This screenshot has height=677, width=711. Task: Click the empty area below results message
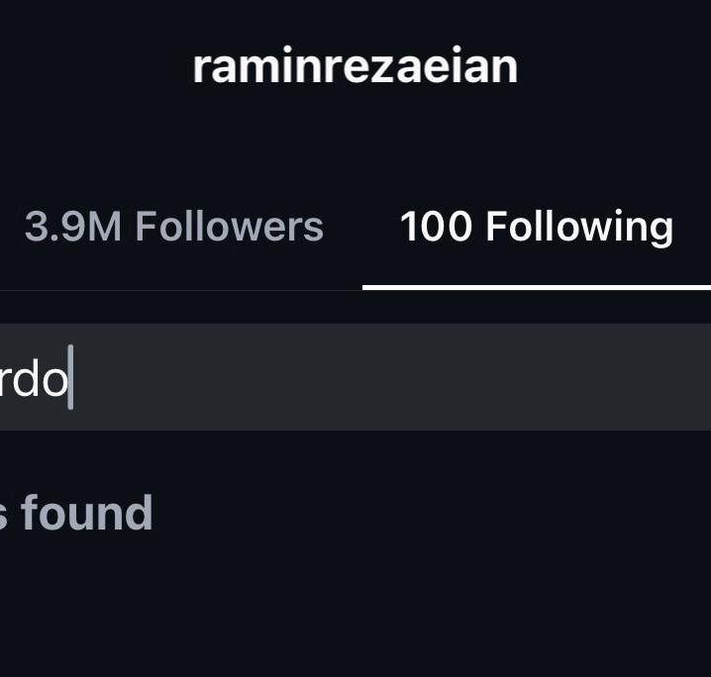click(x=355, y=614)
